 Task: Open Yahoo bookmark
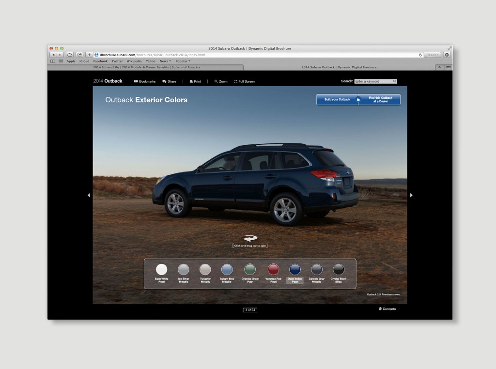click(x=150, y=61)
